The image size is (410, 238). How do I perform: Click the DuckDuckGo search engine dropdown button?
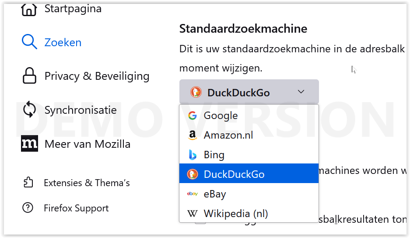click(x=249, y=92)
